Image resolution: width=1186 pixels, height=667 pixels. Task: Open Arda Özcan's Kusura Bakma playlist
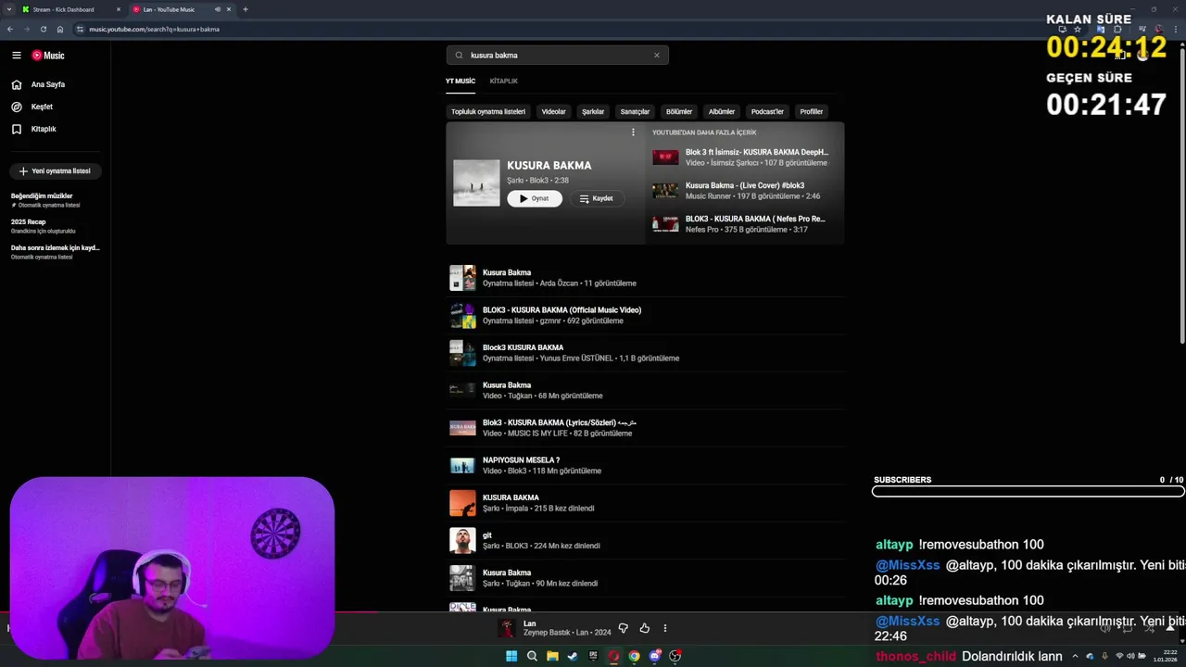(645, 278)
